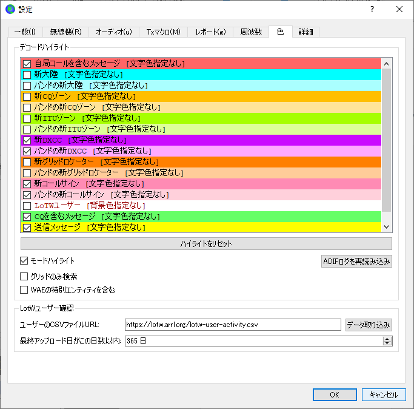Image resolution: width=414 pixels, height=409 pixels.
Task: Click the ハイライトをリセット button
Action: click(206, 243)
